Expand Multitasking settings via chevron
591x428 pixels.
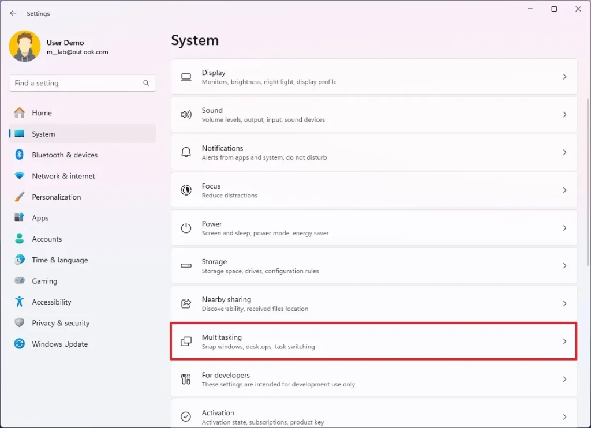tap(564, 341)
